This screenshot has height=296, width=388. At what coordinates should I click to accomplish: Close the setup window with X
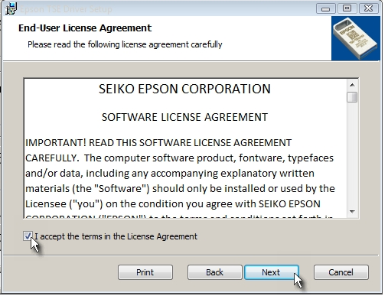[368, 8]
